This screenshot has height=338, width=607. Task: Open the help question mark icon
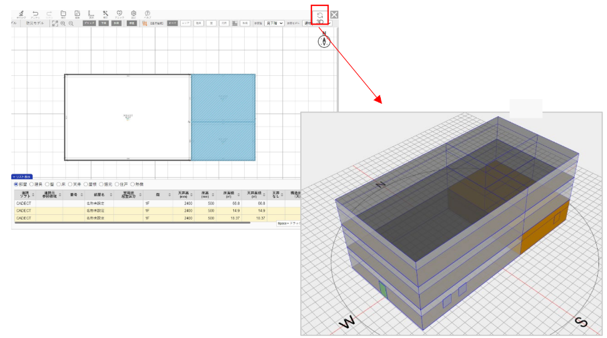147,13
